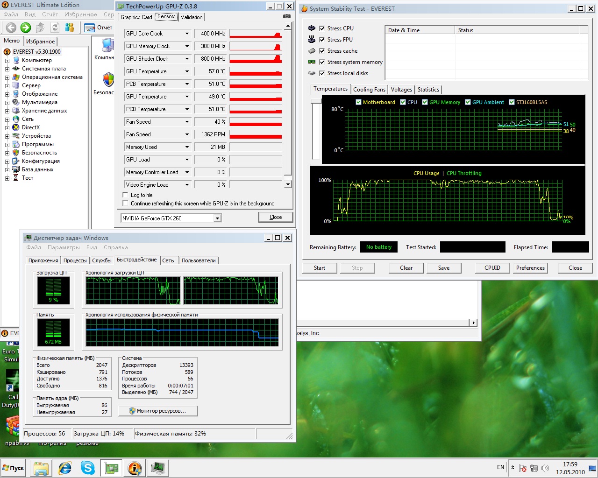Click the Start button in Stability Test
Image resolution: width=598 pixels, height=478 pixels.
[320, 268]
